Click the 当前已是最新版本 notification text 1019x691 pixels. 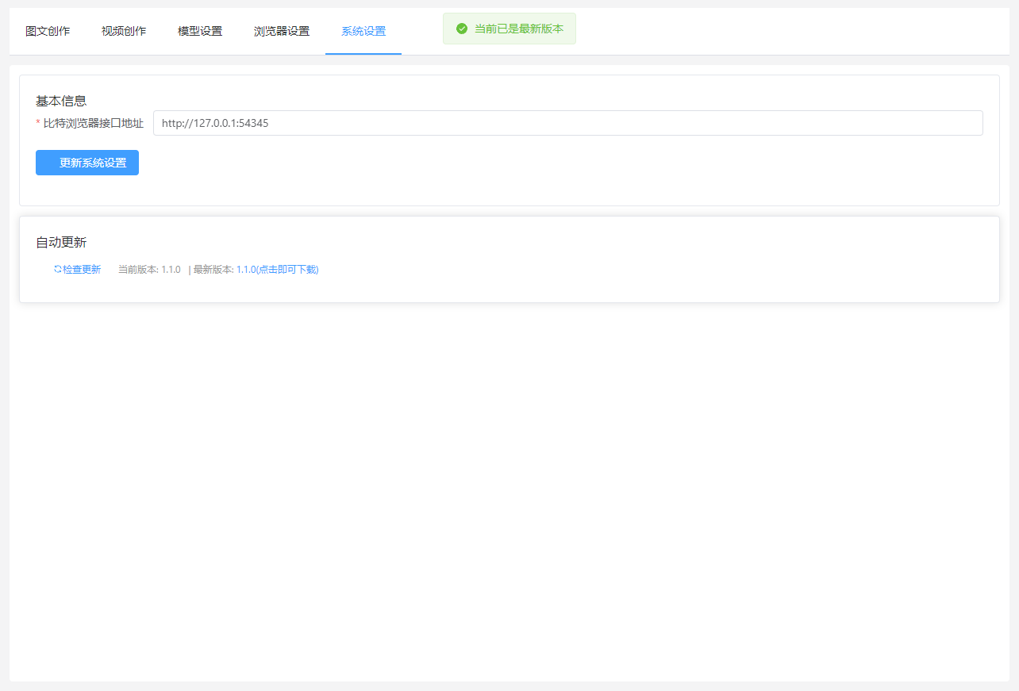click(518, 29)
